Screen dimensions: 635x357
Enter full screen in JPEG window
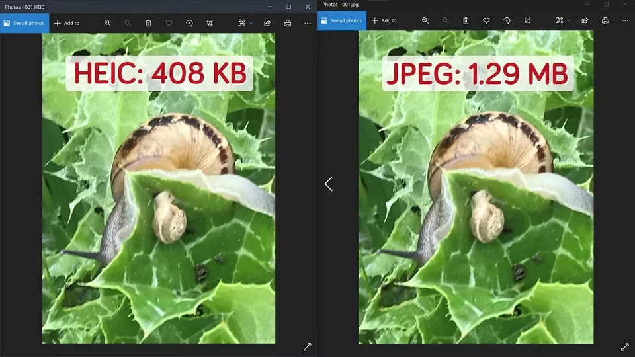click(x=624, y=346)
